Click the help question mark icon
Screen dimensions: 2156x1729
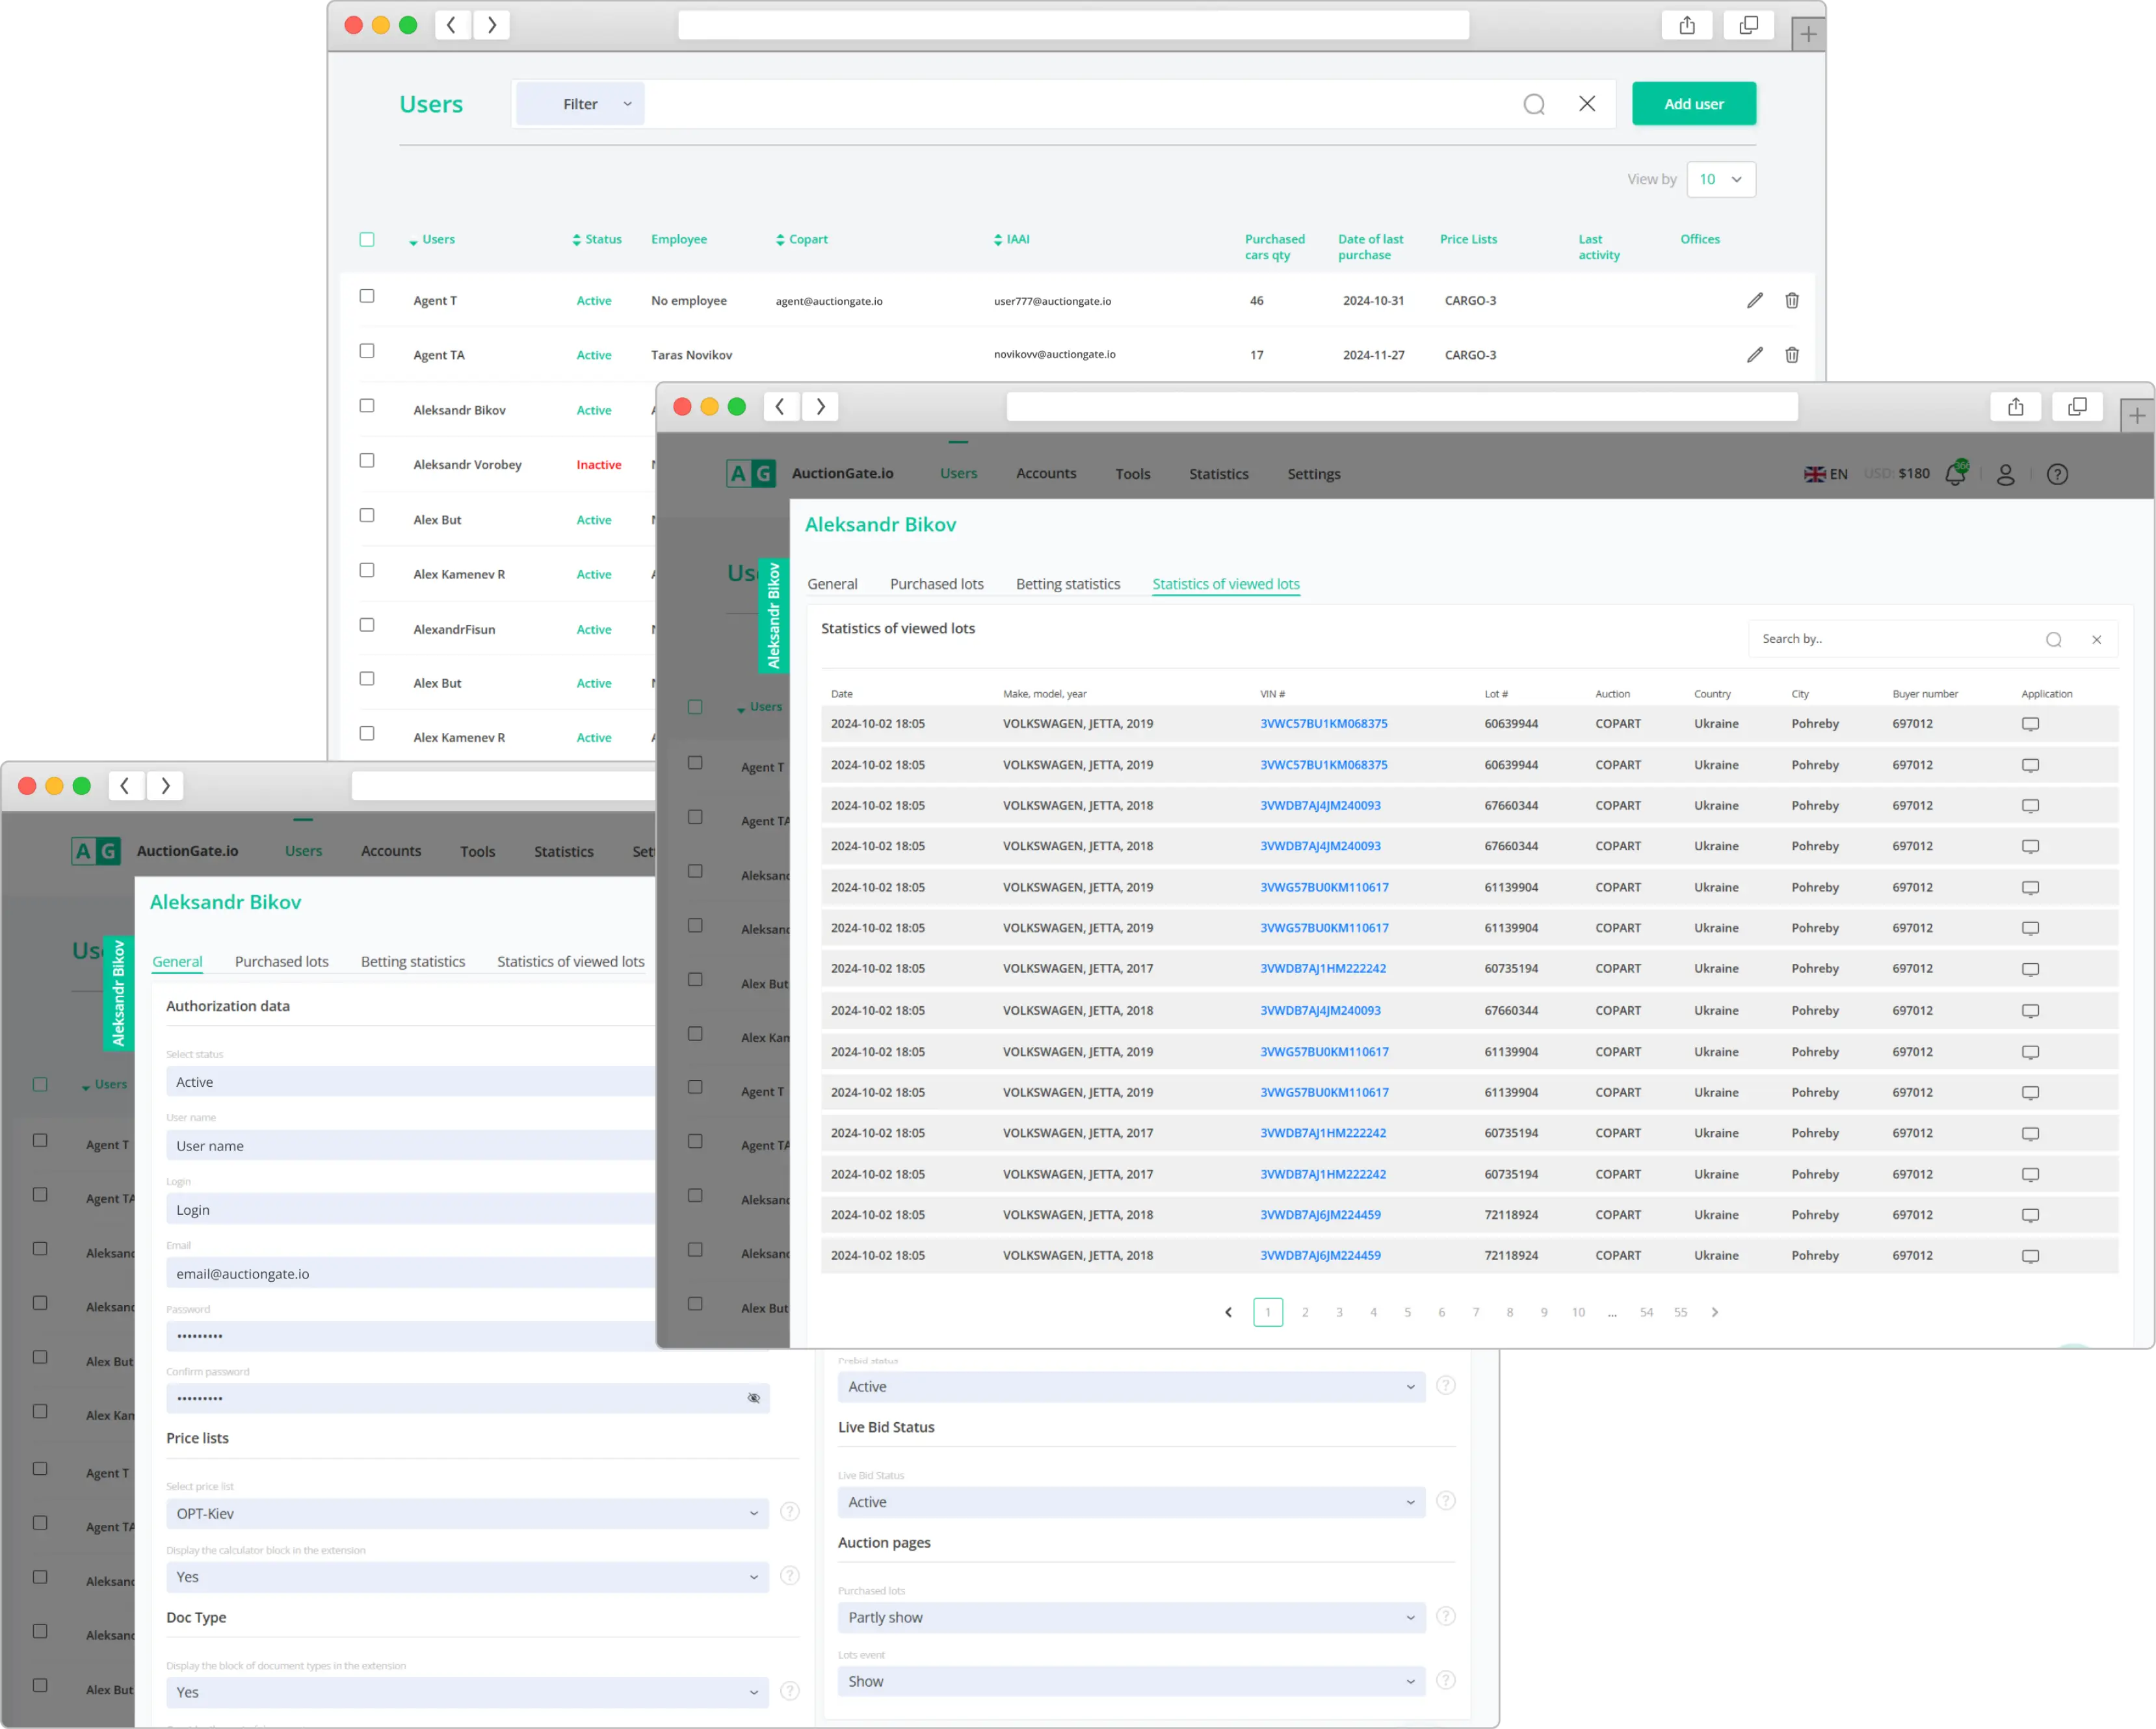pyautogui.click(x=2057, y=474)
